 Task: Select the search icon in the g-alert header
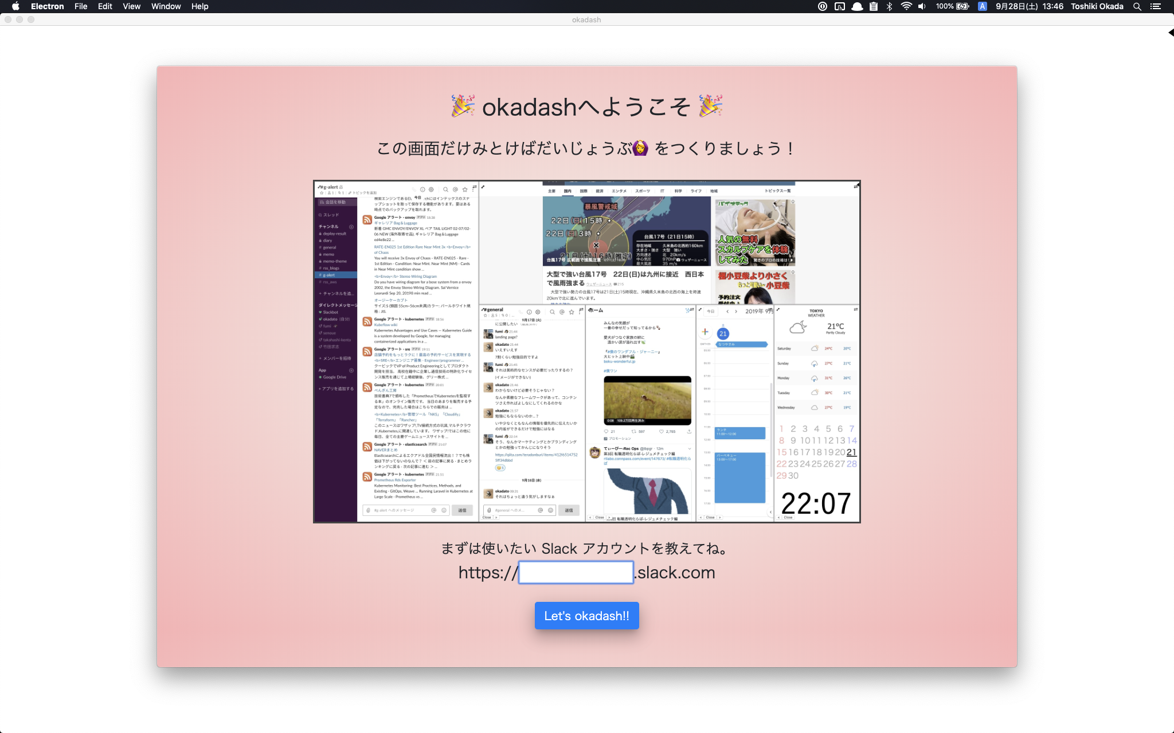pyautogui.click(x=447, y=190)
